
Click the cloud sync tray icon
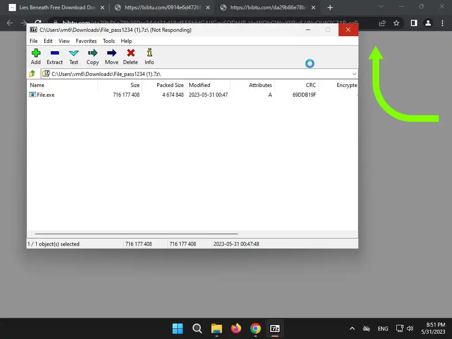[x=366, y=328]
